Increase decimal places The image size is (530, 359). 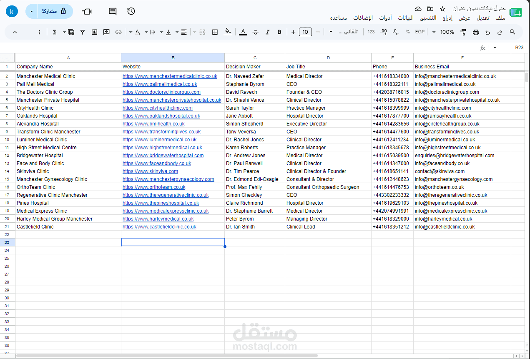point(384,32)
